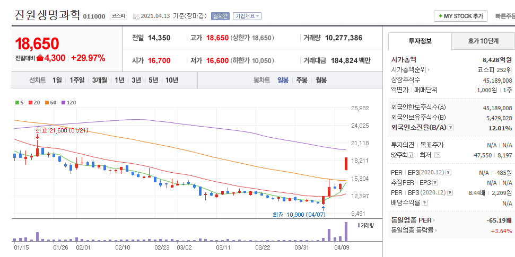515x257 pixels.
Task: Click the 빠른주문 button
Action: click(x=505, y=16)
